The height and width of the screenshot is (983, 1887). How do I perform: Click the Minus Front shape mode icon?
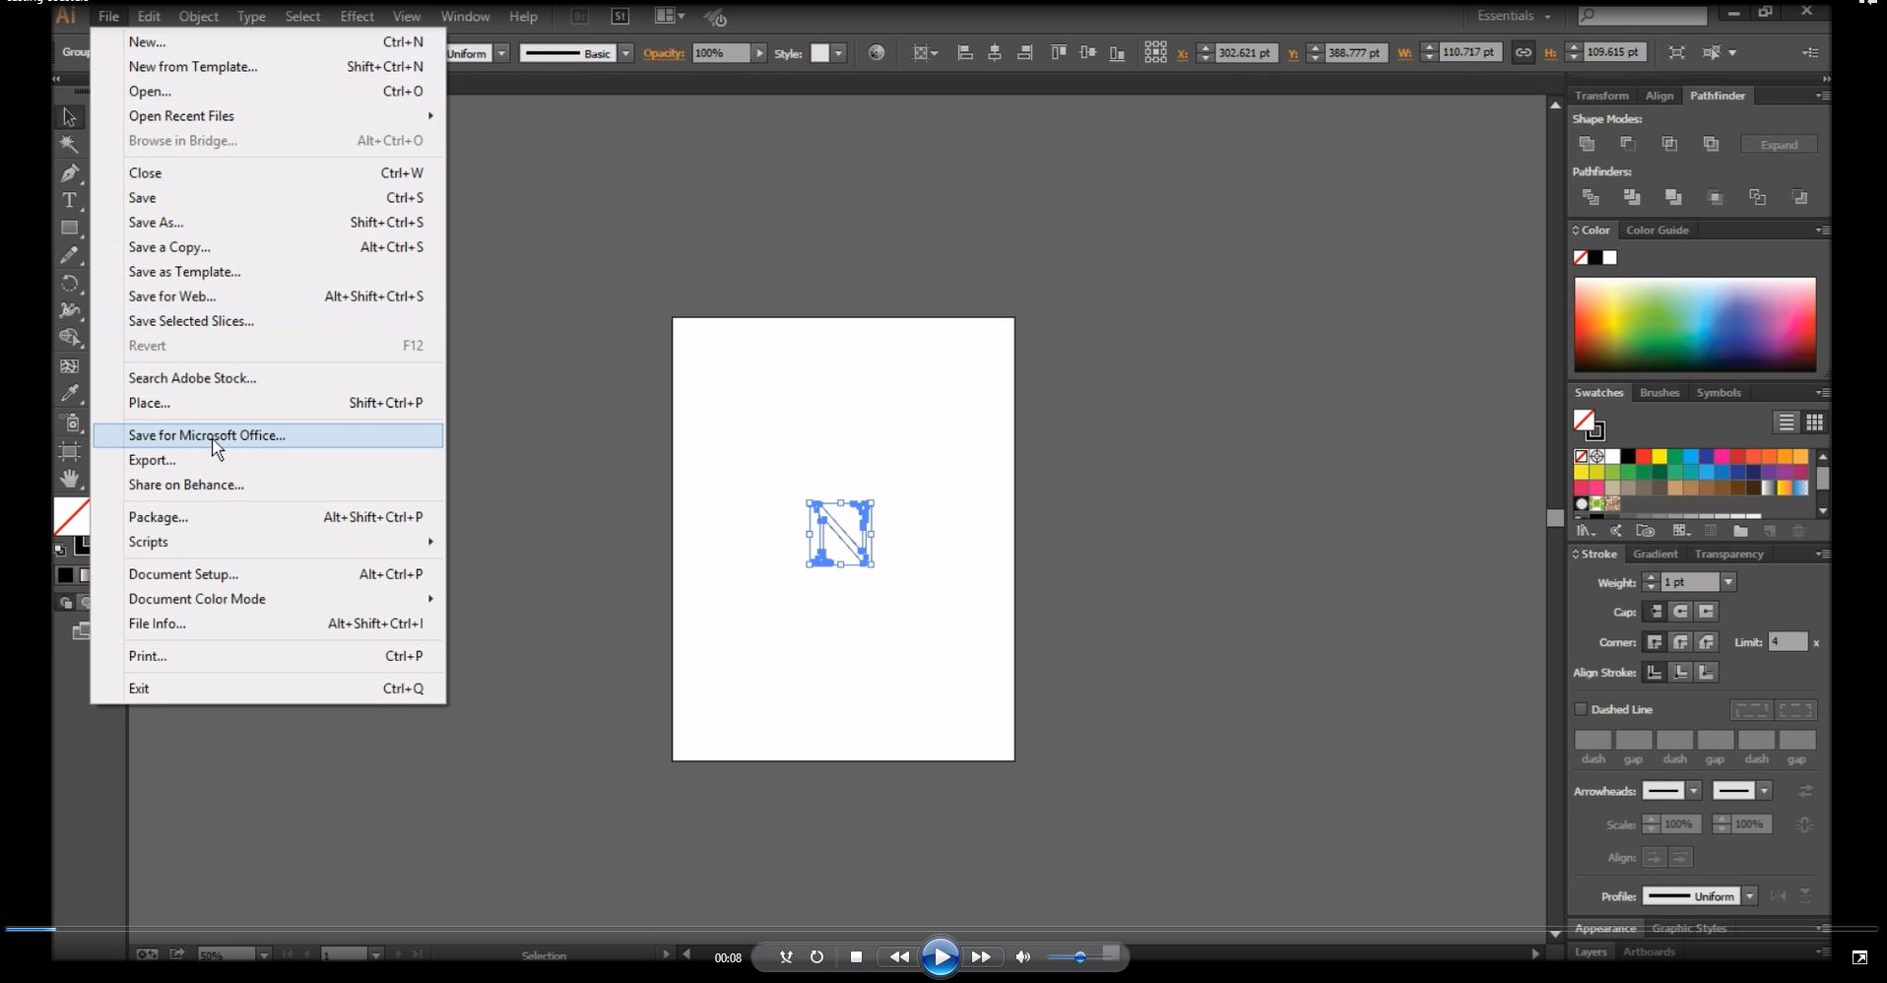coord(1628,144)
